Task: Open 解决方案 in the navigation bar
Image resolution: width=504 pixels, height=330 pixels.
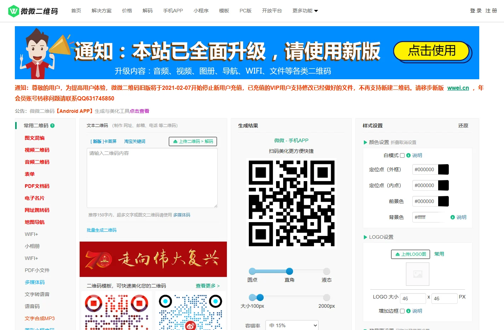Action: [x=102, y=11]
